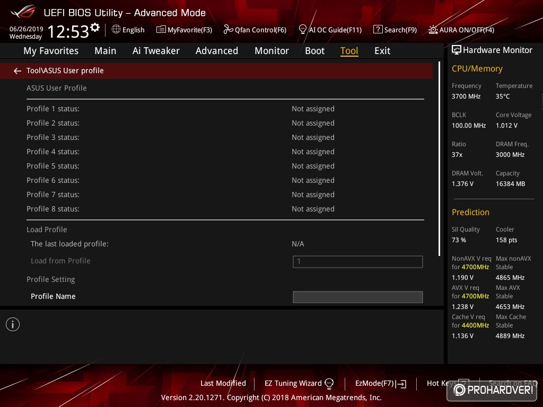Click the 'Load from Profile' label

click(60, 261)
